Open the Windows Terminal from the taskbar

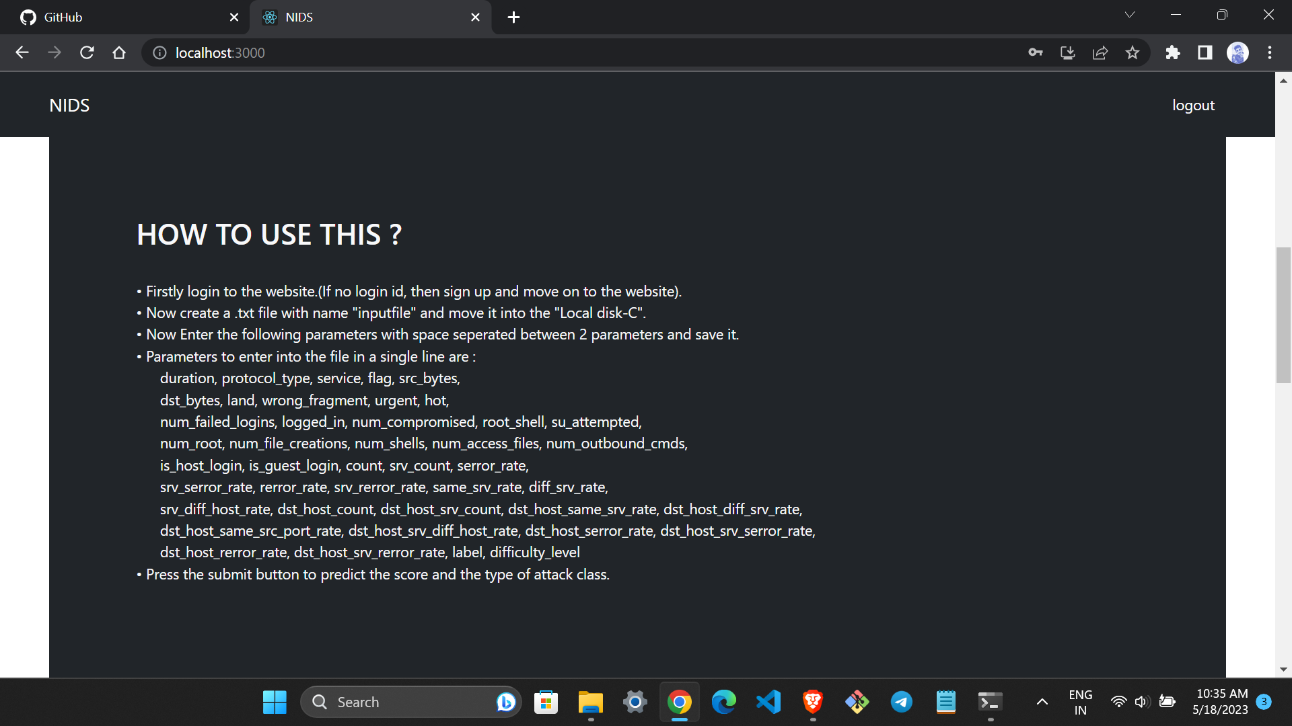(x=989, y=701)
